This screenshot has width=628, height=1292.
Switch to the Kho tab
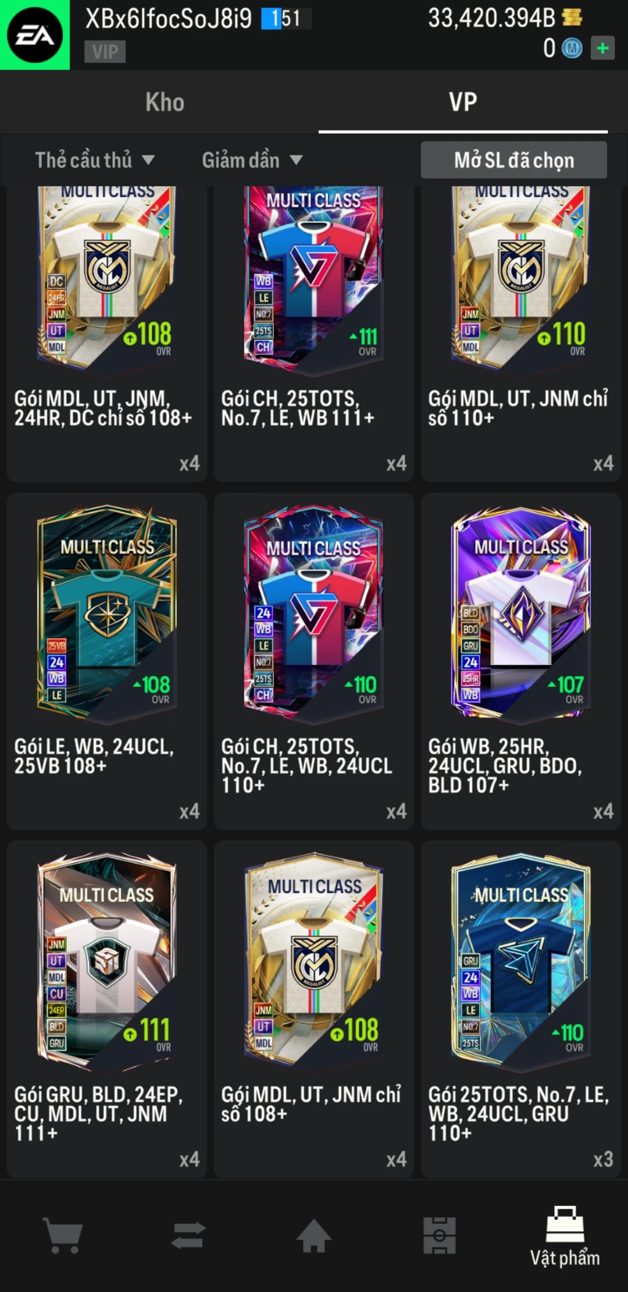[x=165, y=102]
